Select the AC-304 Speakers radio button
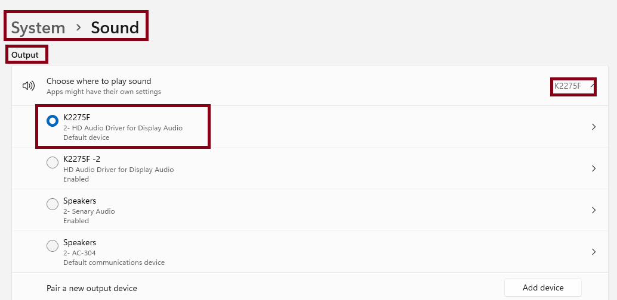The image size is (617, 300). point(53,246)
